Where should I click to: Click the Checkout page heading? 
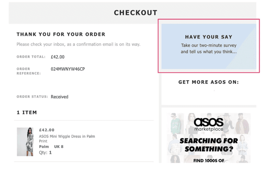point(135,13)
